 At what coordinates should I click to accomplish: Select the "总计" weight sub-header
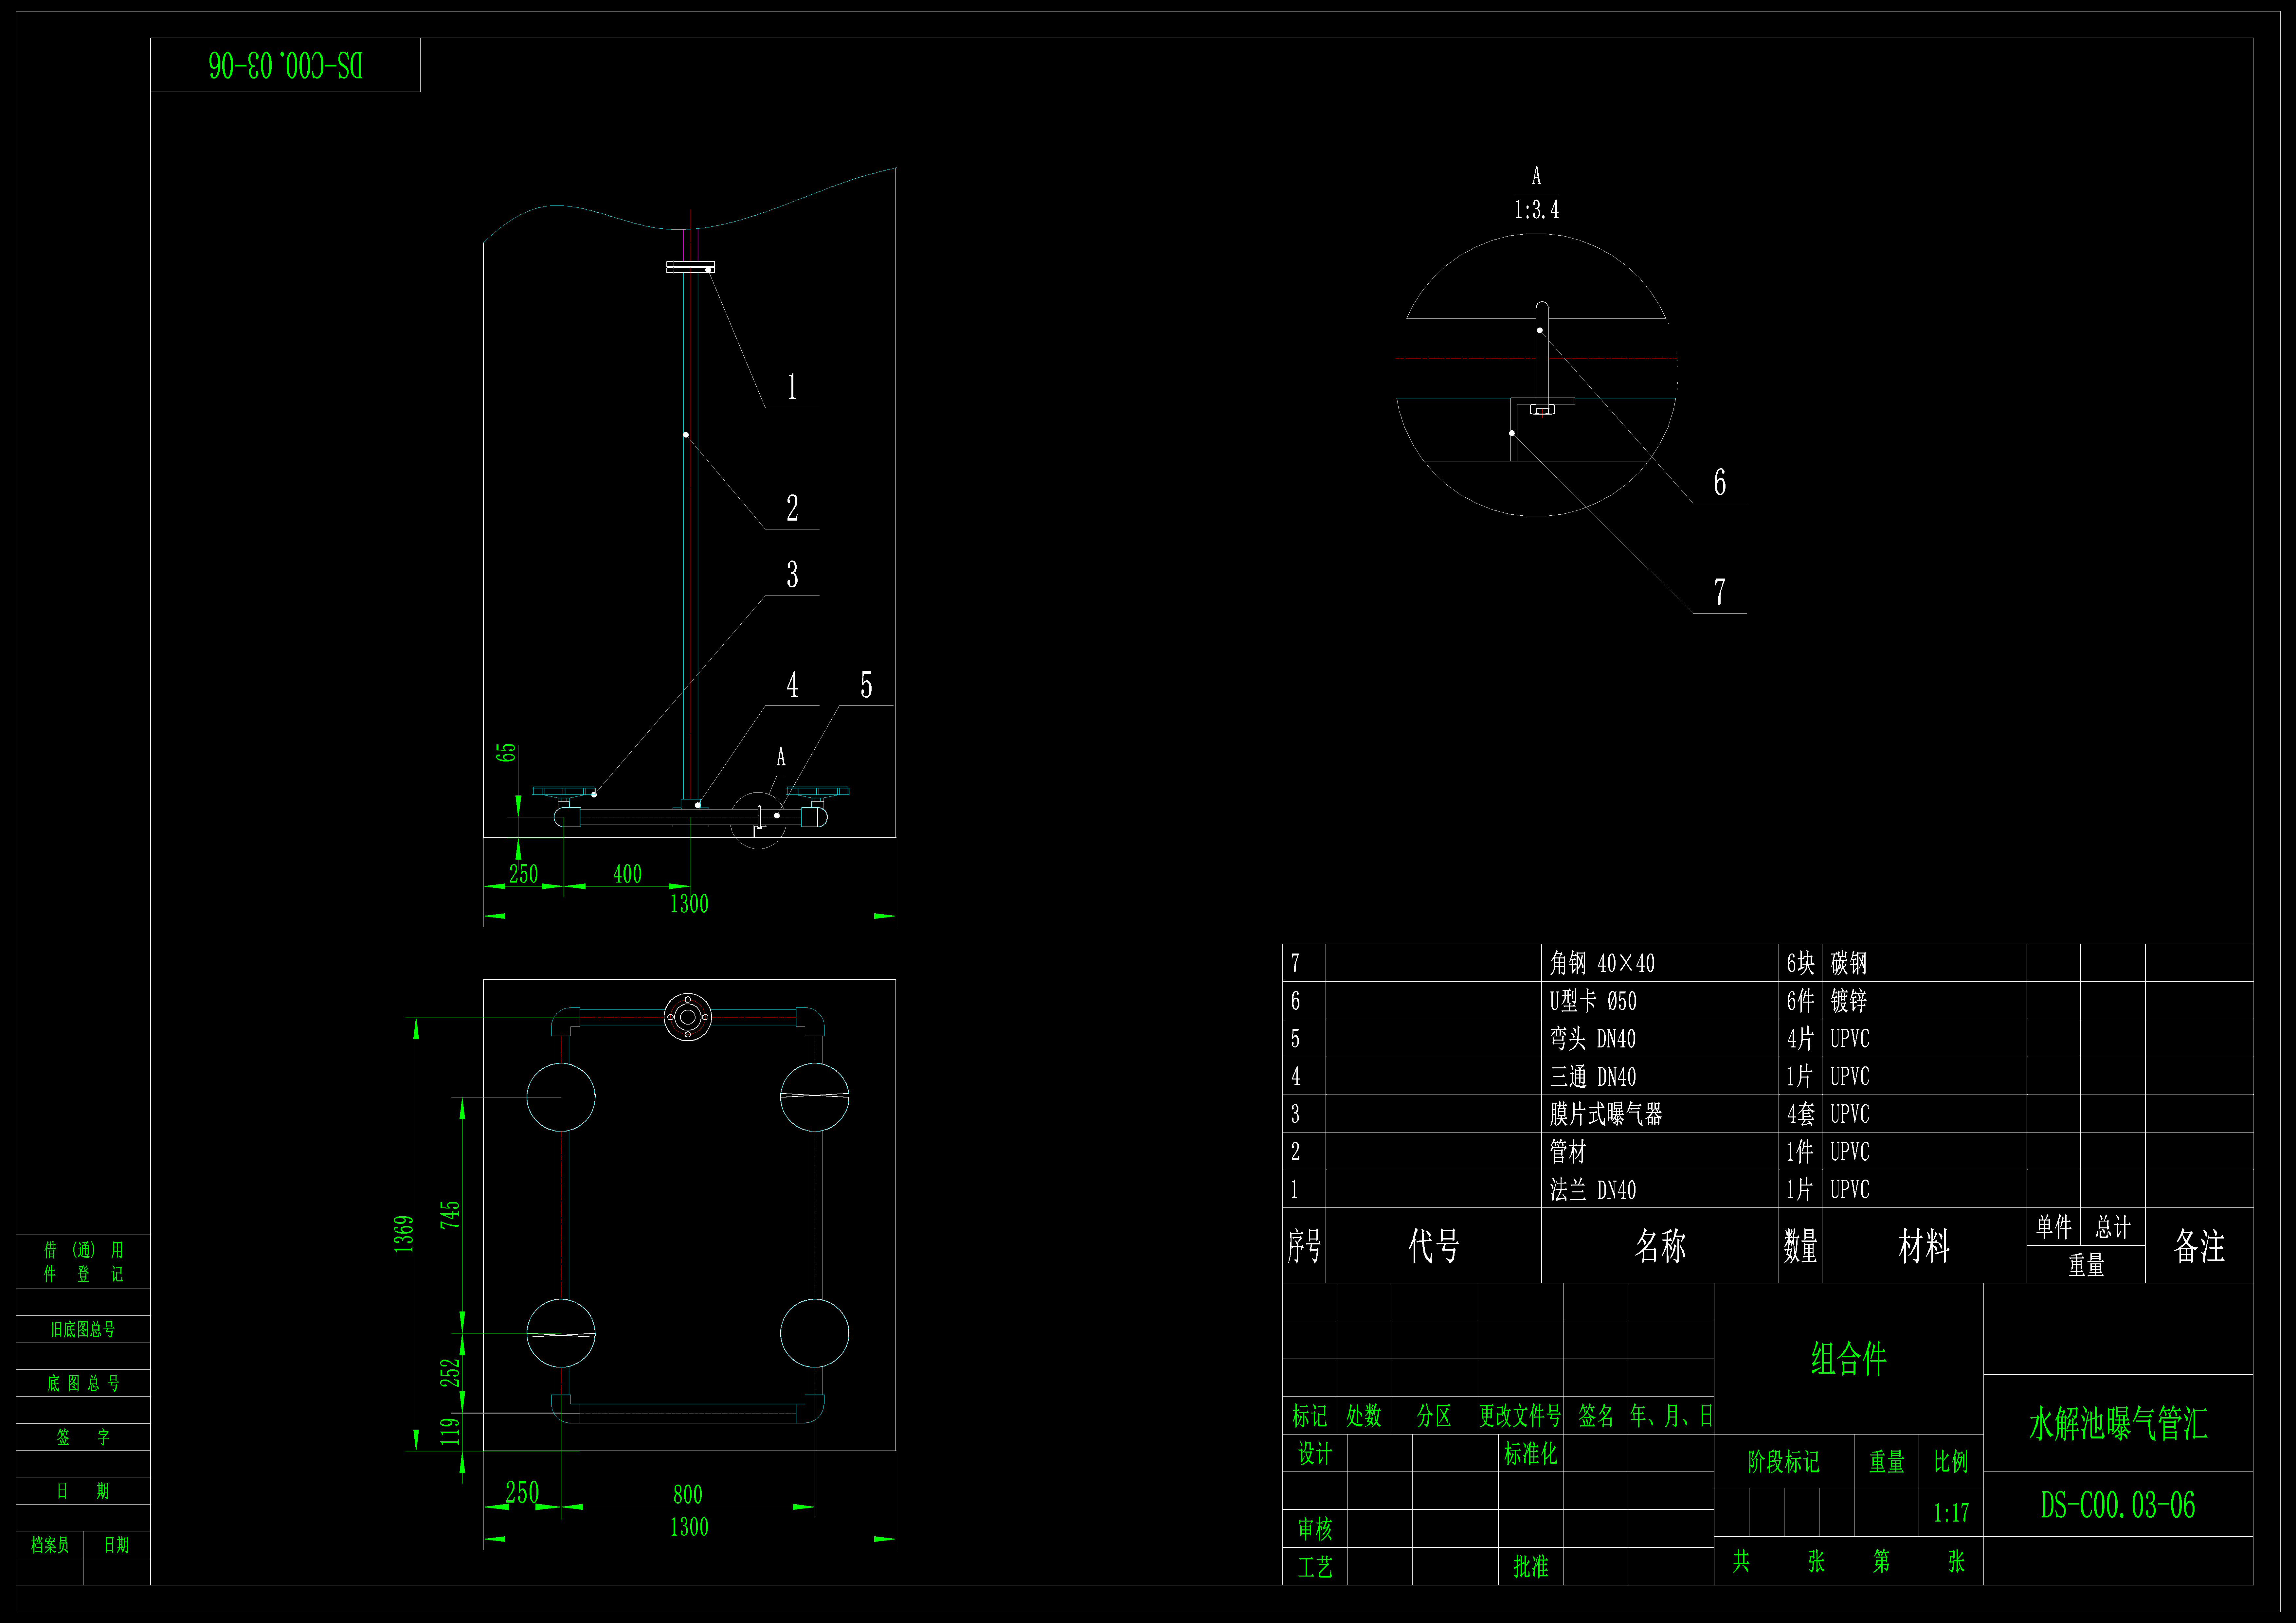(2113, 1227)
